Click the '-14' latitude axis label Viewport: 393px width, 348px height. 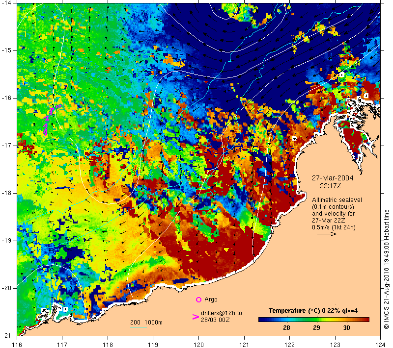click(6, 3)
